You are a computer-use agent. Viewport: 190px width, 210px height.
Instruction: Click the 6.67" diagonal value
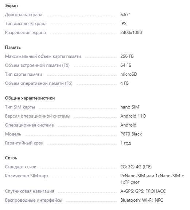(x=125, y=15)
